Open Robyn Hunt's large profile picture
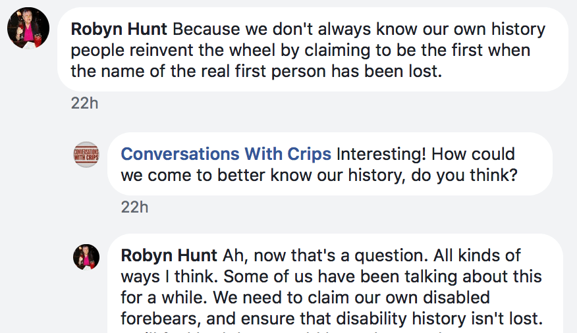The width and height of the screenshot is (577, 333). pos(28,28)
